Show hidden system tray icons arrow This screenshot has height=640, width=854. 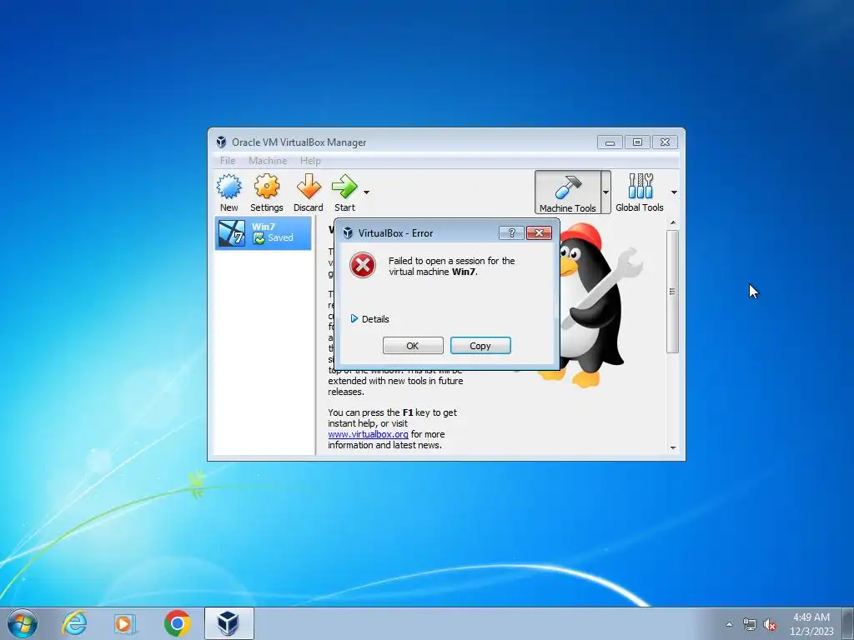tap(729, 624)
